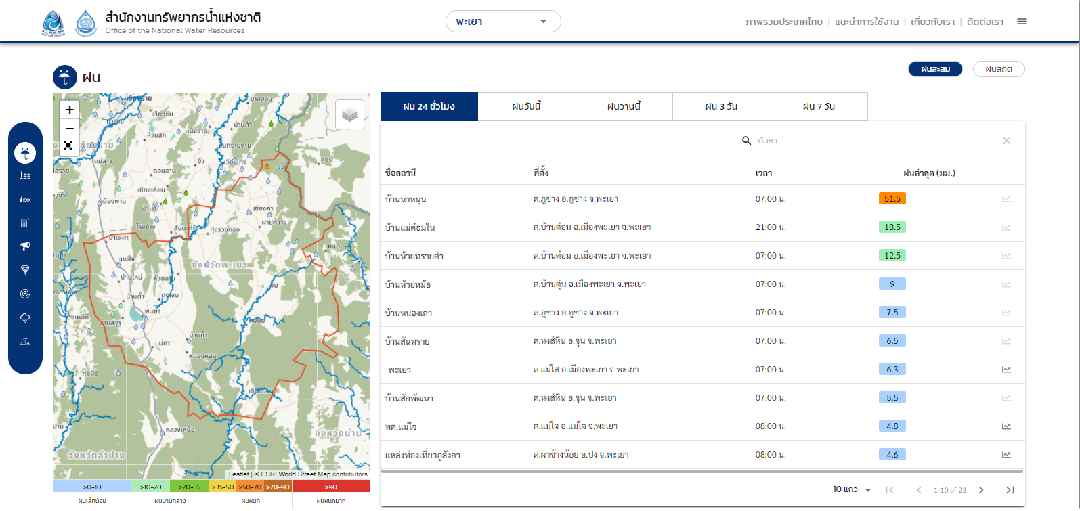Click station name บ้านหนองเลา
Screen dimensions: 1080x511
coord(408,313)
